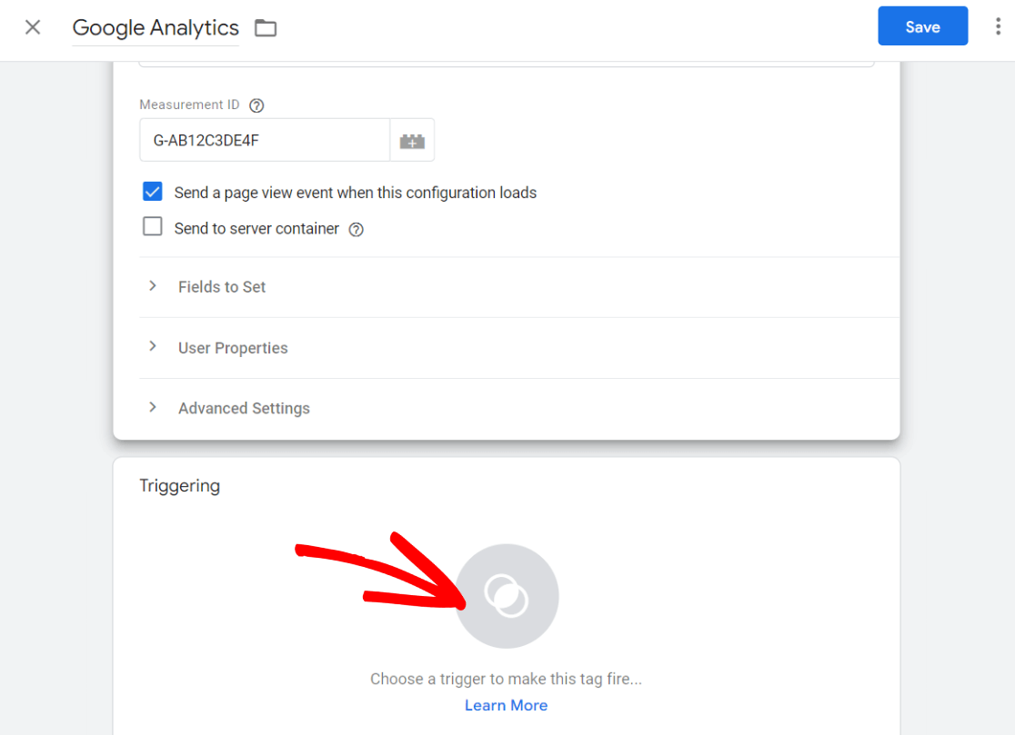Click the Google Analytics title to rename it
Image resolution: width=1015 pixels, height=735 pixels.
155,27
